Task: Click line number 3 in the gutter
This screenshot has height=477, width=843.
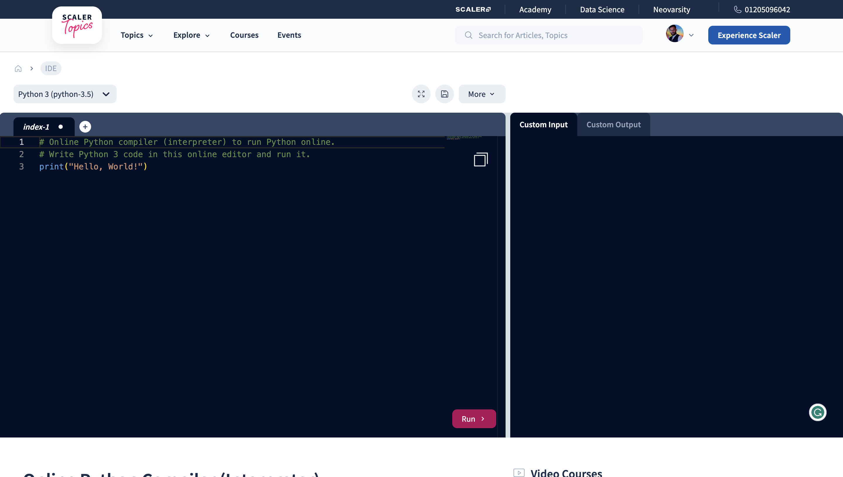Action: (x=21, y=167)
